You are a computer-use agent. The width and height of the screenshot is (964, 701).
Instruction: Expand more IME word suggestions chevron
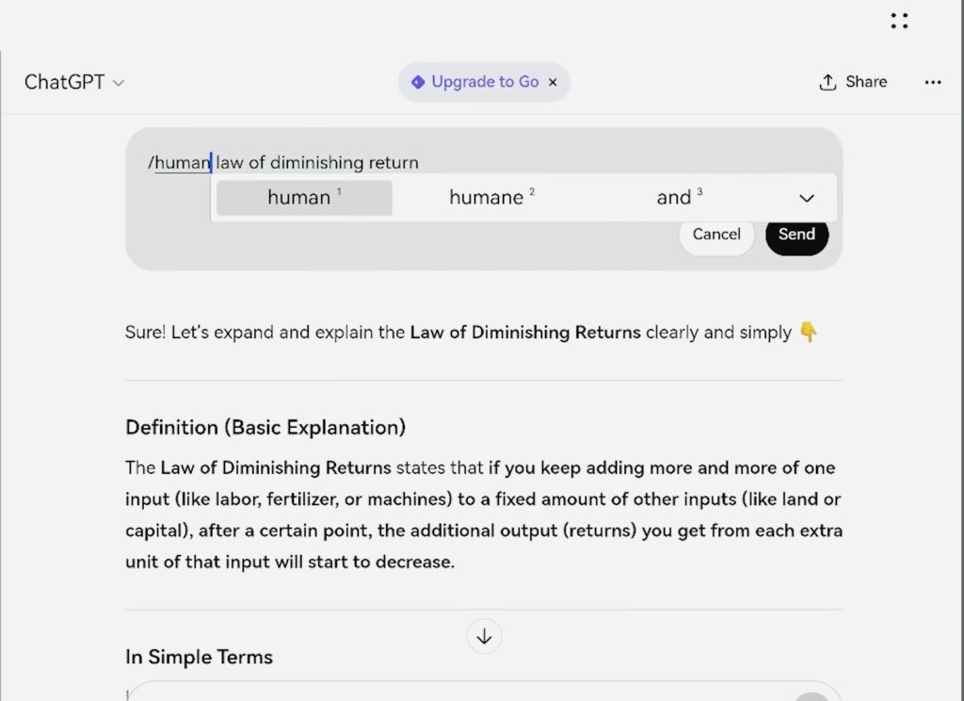click(806, 198)
